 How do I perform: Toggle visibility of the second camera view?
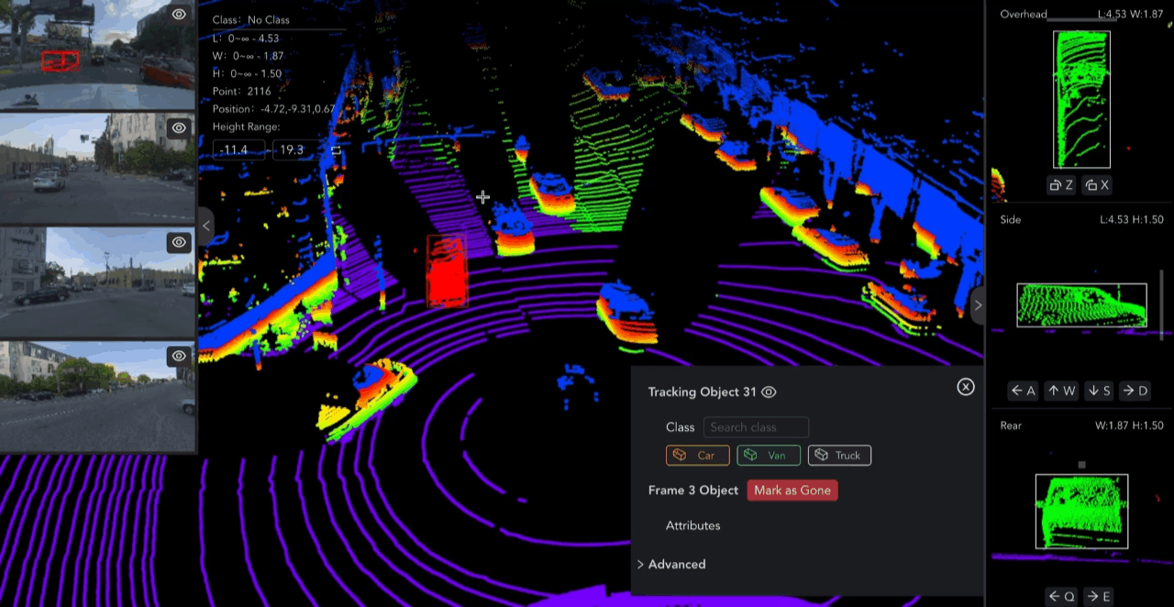[179, 128]
